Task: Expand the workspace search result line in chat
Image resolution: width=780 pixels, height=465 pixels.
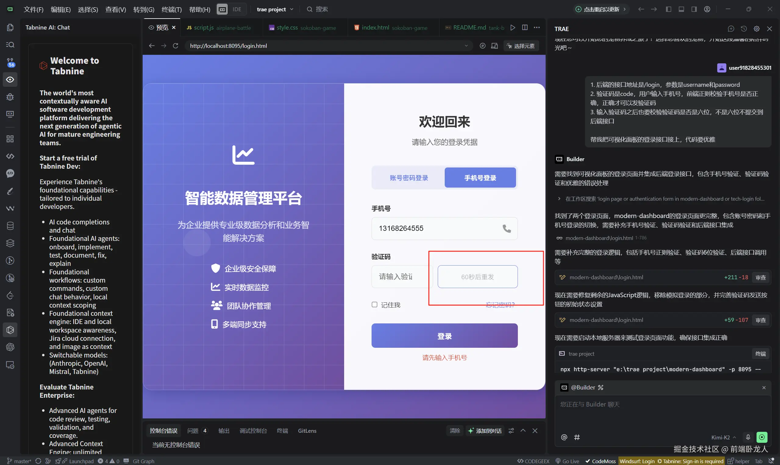Action: coord(559,199)
